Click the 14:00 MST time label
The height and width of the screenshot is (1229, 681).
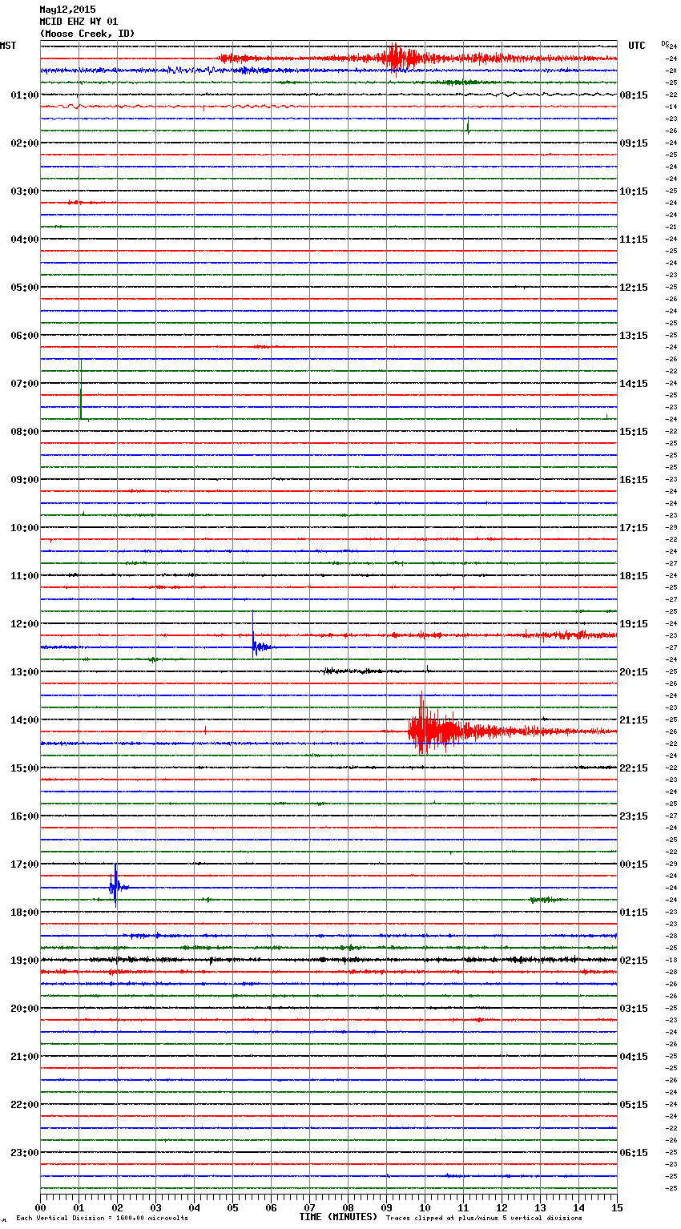(x=25, y=720)
